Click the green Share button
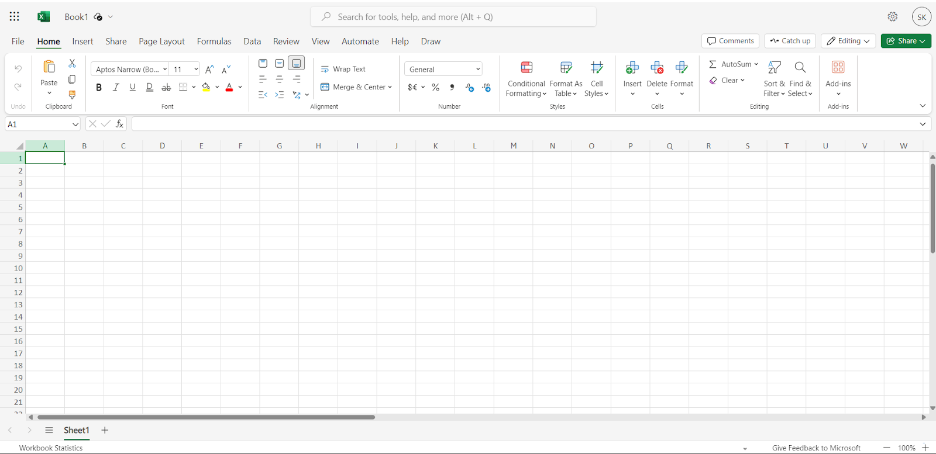Viewport: 936px width, 454px height. pos(906,41)
